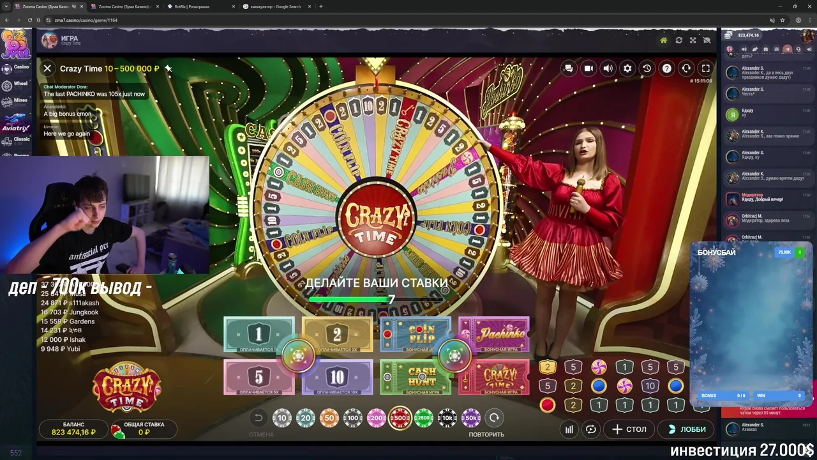Select the 10 chip
This screenshot has width=817, height=460.
pyautogui.click(x=281, y=418)
